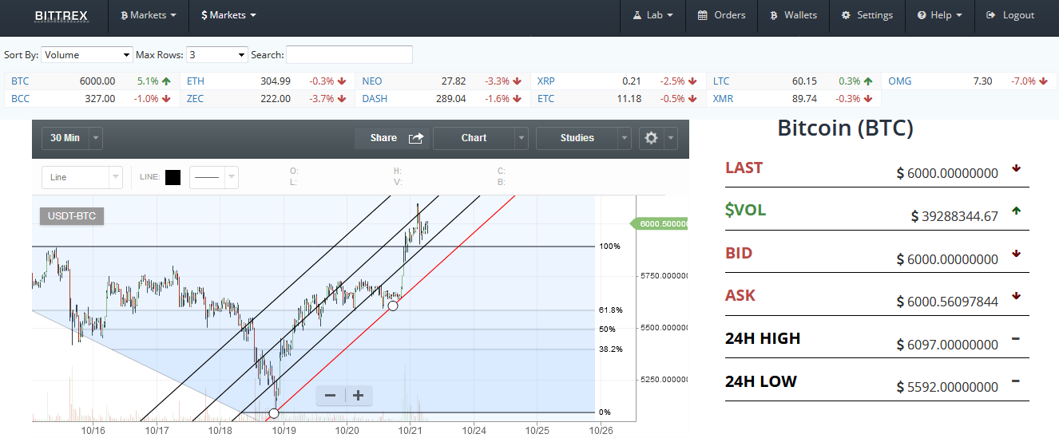The image size is (1059, 442).
Task: Click the Share export icon
Action: point(416,138)
